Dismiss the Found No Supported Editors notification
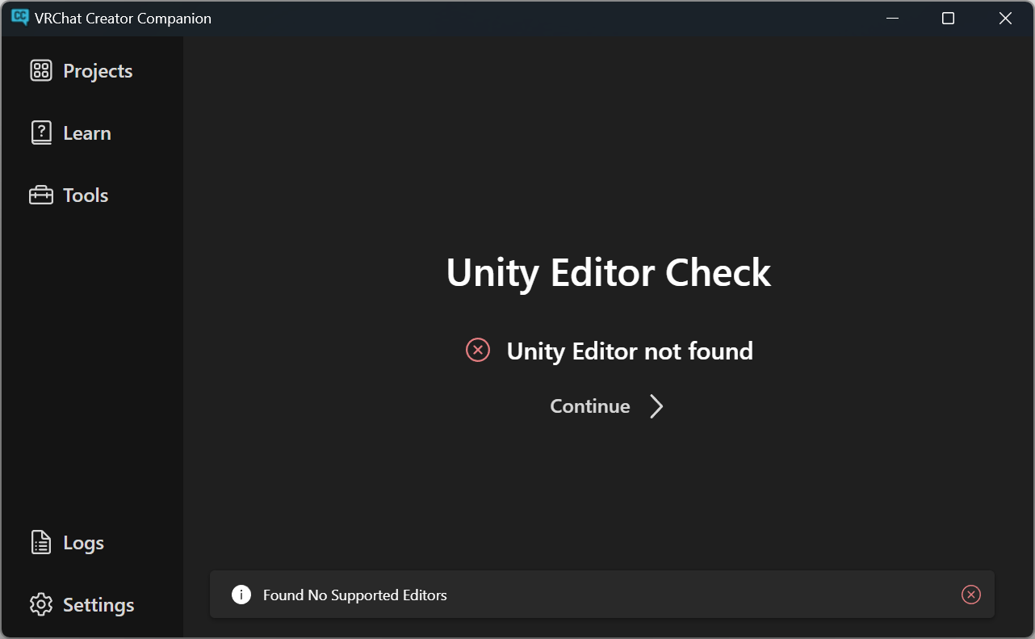 click(971, 595)
